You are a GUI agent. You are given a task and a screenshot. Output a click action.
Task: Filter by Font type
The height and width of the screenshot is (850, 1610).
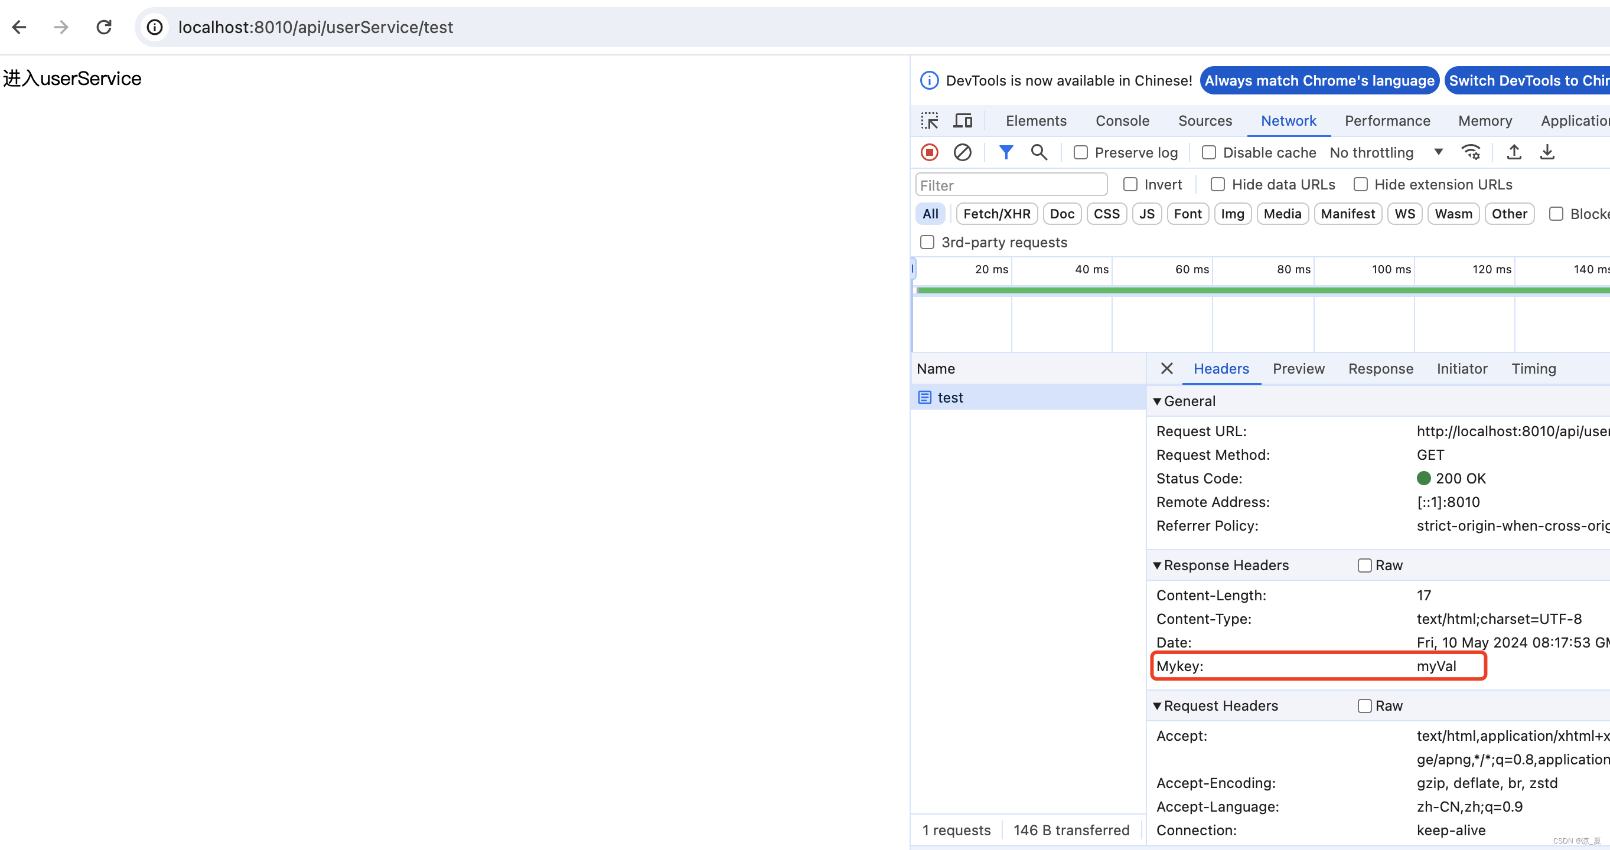pyautogui.click(x=1188, y=214)
